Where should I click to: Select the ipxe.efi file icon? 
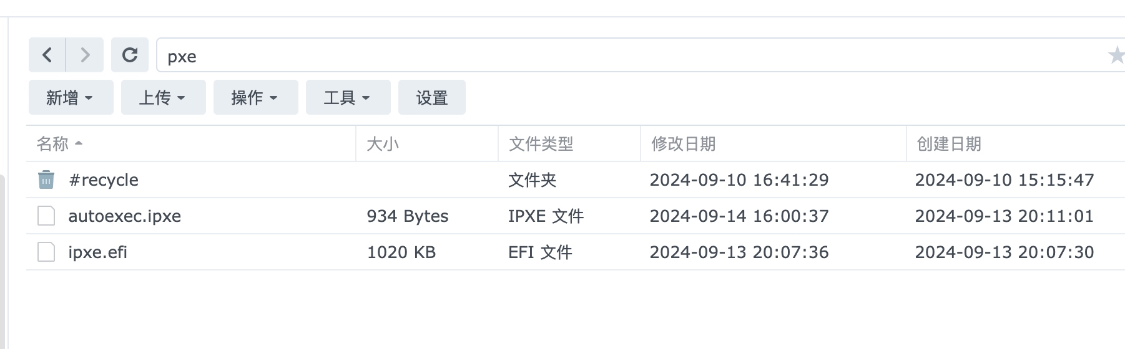[46, 252]
